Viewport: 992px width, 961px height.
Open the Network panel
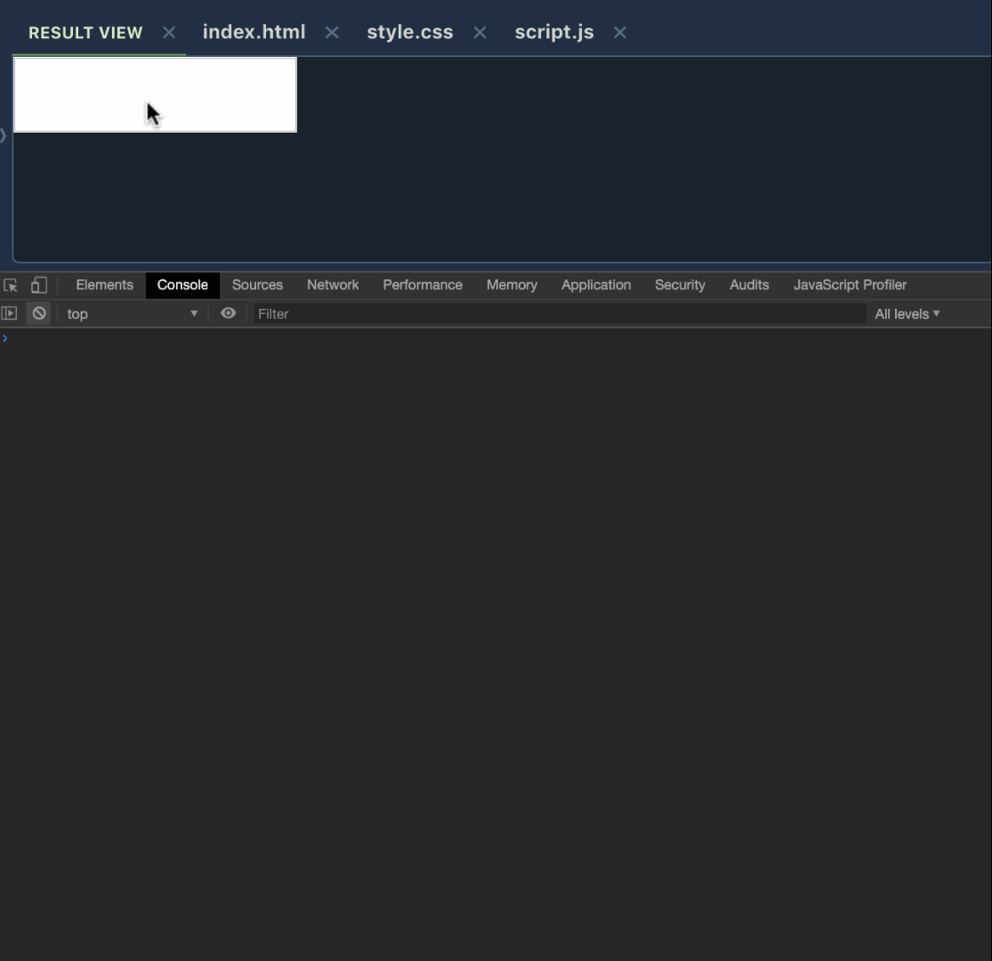[x=333, y=286]
